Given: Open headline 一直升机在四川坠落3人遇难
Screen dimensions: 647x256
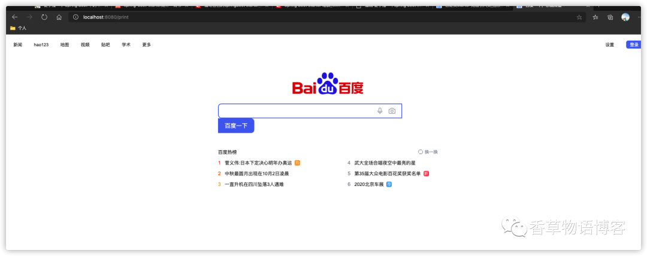Looking at the screenshot, I should pos(254,184).
